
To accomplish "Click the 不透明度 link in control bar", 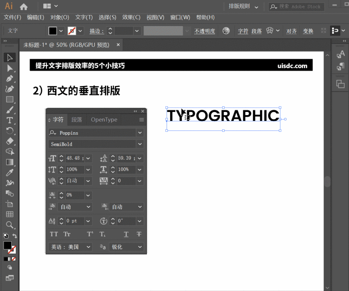I will (x=205, y=31).
